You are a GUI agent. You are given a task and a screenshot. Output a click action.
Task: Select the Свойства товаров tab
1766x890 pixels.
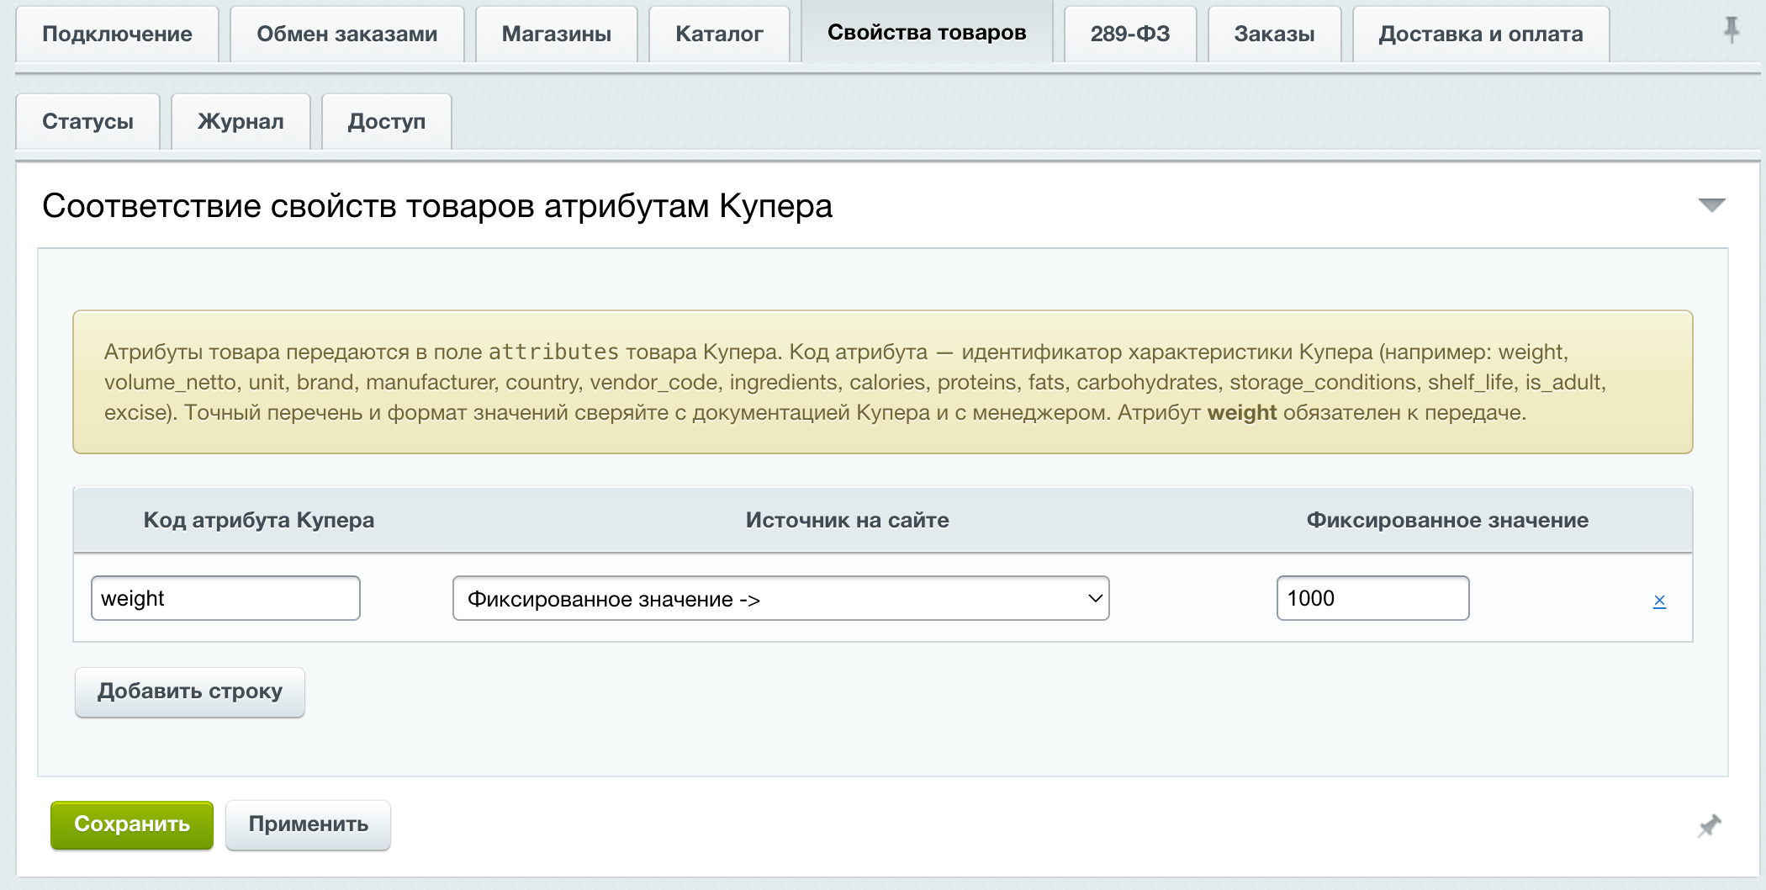(x=927, y=32)
